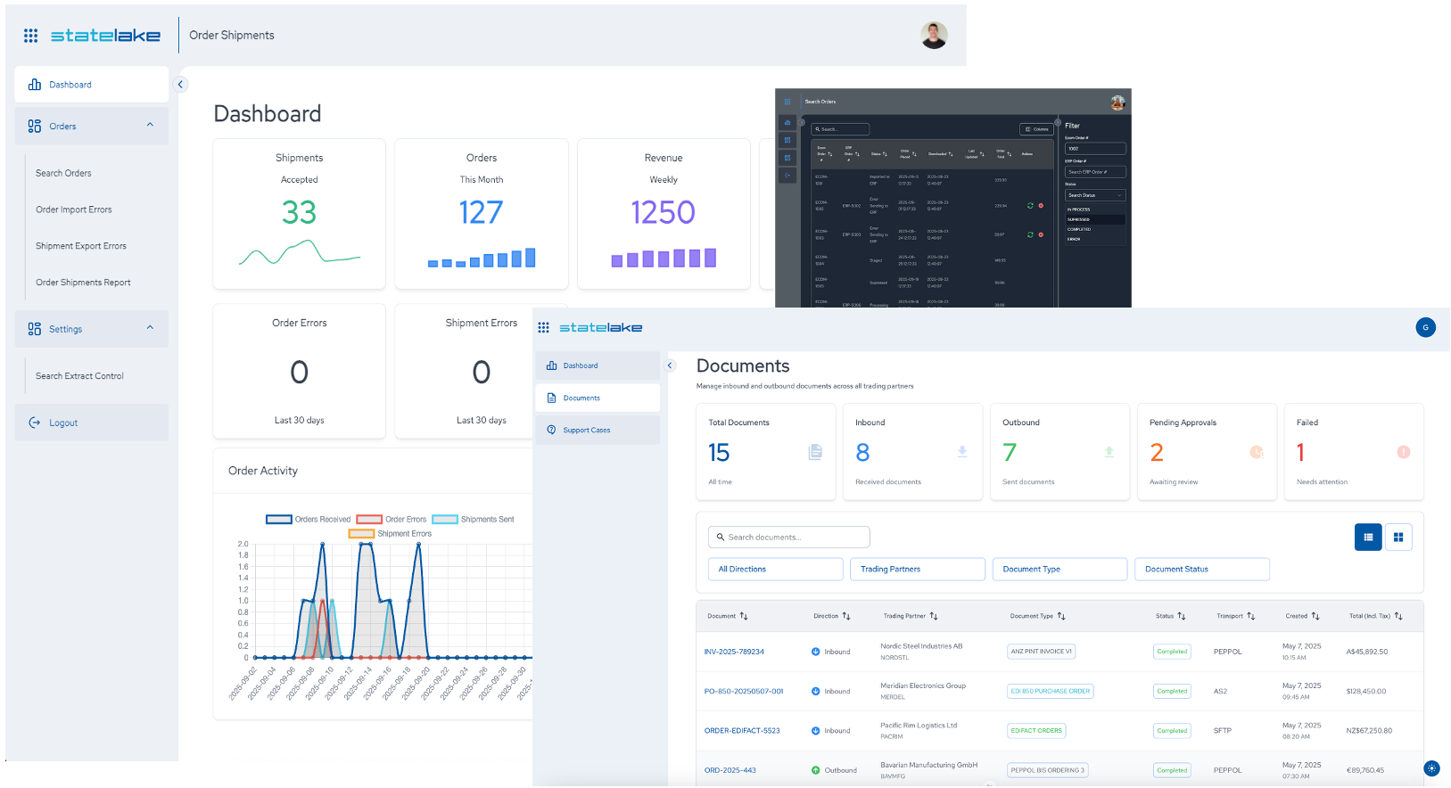Open the PO-850-20250507-001 document link
The height and width of the screenshot is (788, 1451).
click(x=744, y=691)
